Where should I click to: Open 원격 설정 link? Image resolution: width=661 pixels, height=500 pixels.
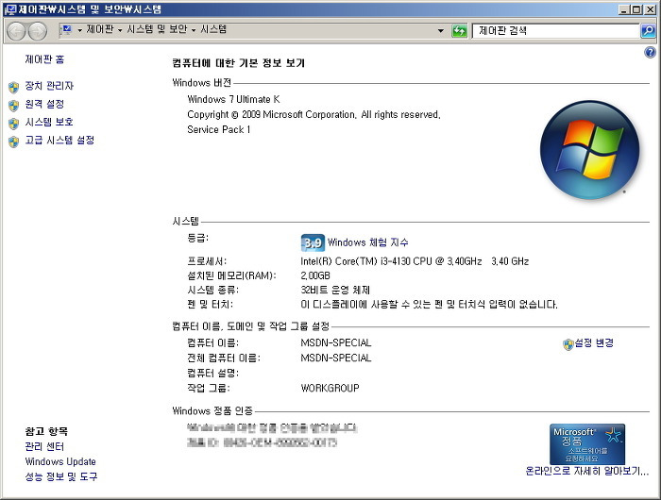[x=44, y=104]
